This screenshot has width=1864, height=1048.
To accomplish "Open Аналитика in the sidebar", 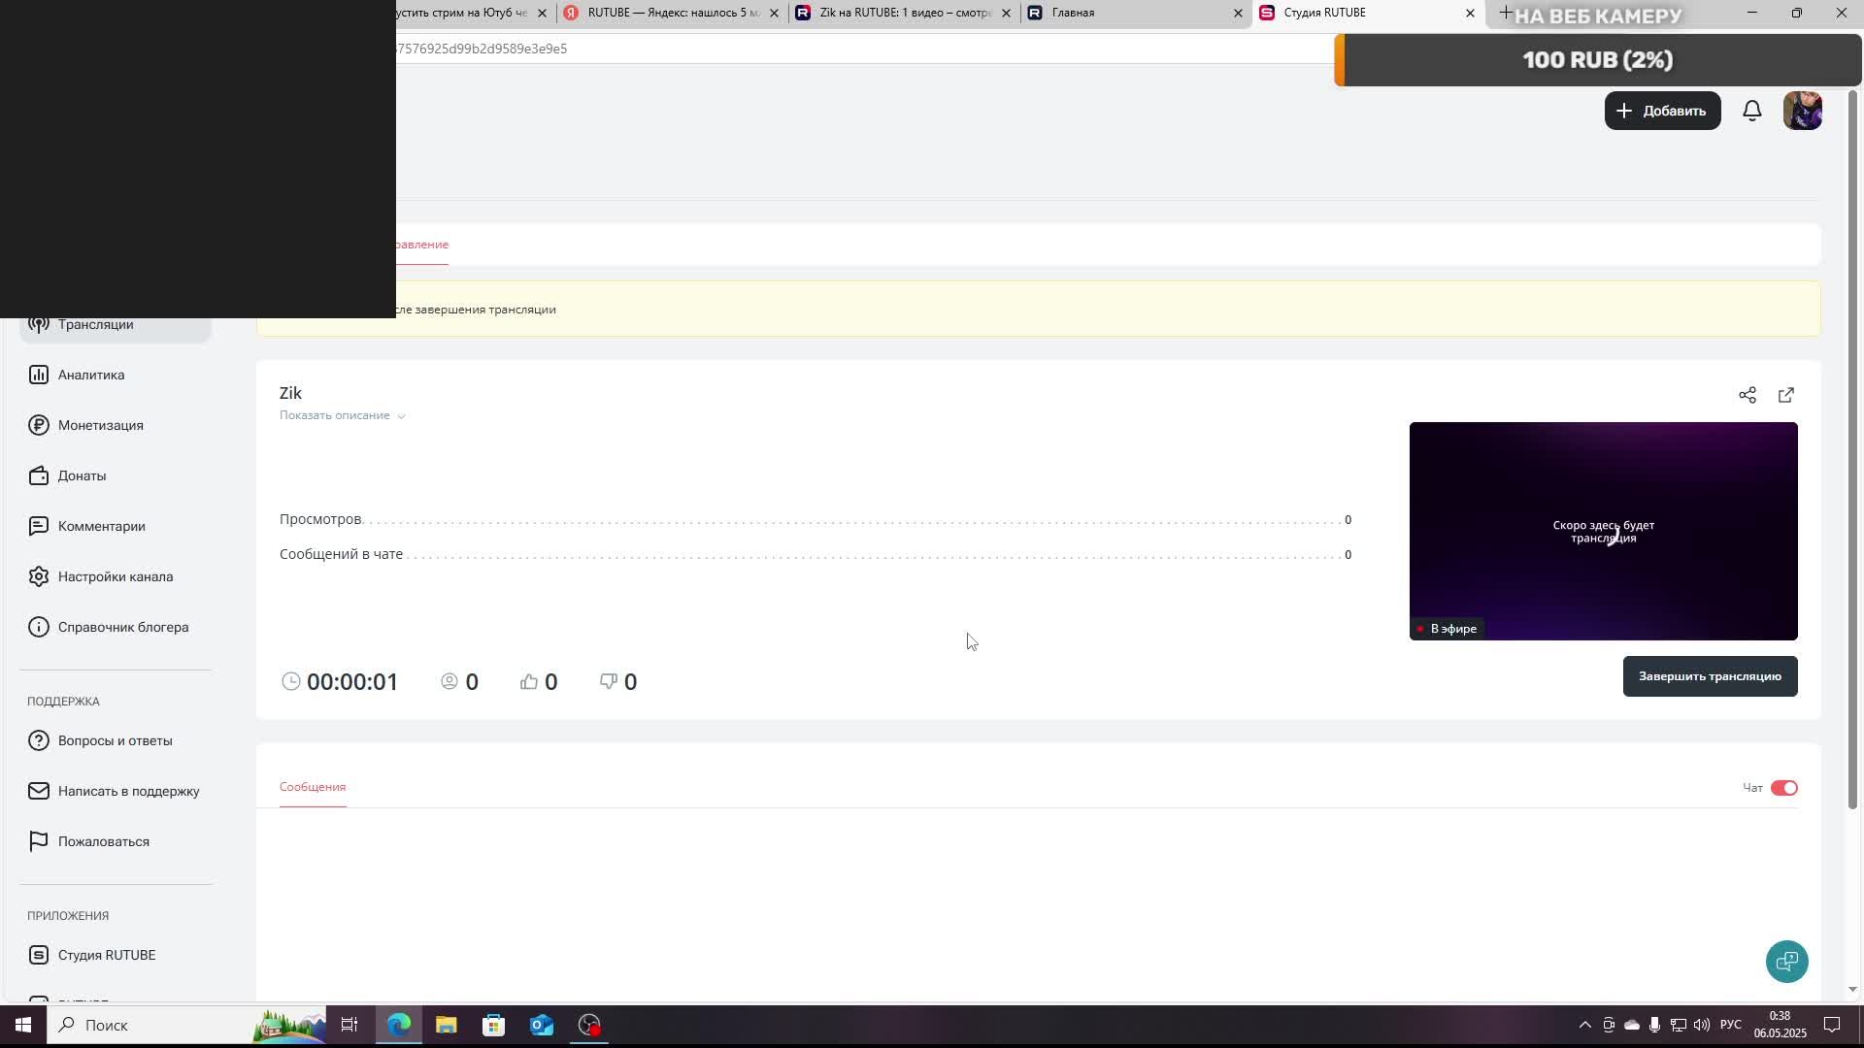I will click(x=90, y=375).
